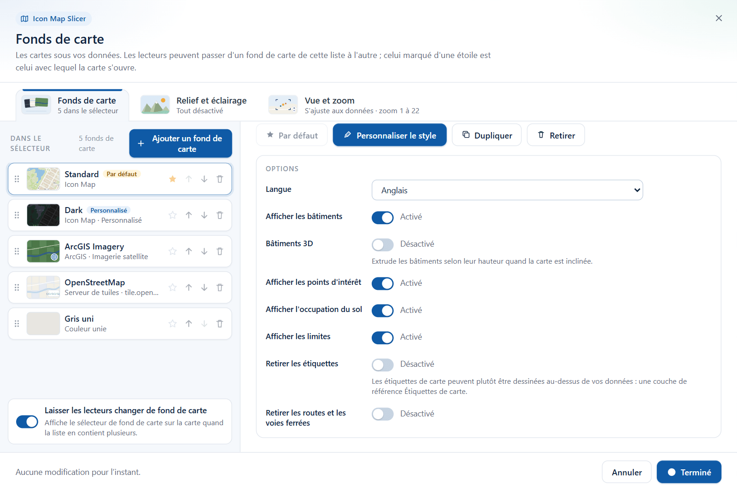Delete ArcGIS Imagery basemap

pyautogui.click(x=220, y=251)
